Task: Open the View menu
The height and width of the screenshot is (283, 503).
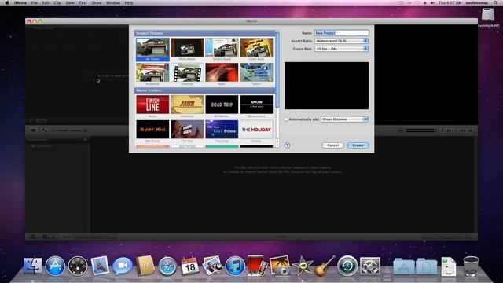Action: point(70,2)
